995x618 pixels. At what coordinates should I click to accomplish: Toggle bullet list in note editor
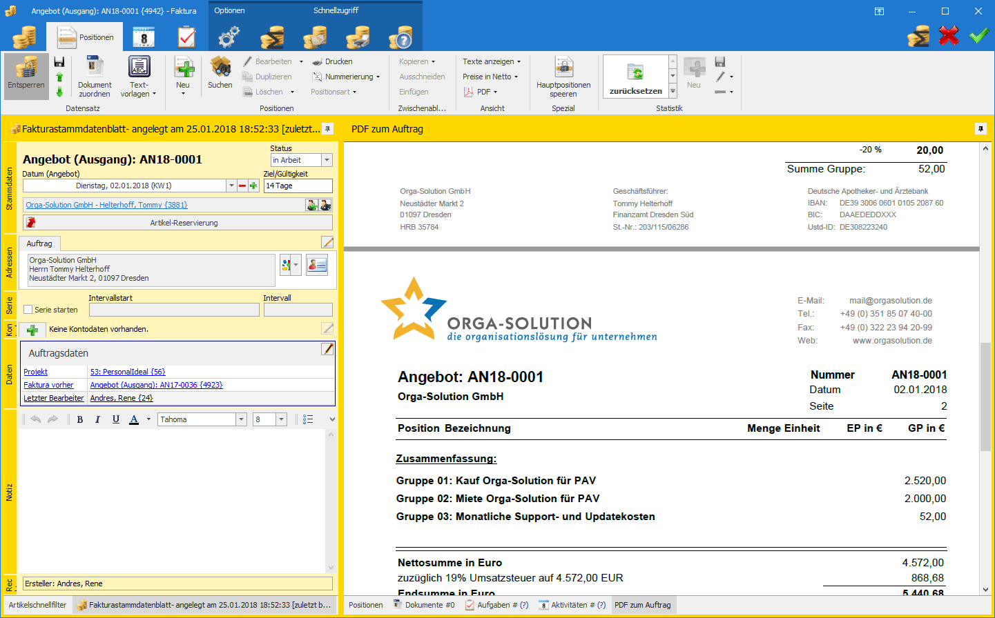click(x=308, y=419)
